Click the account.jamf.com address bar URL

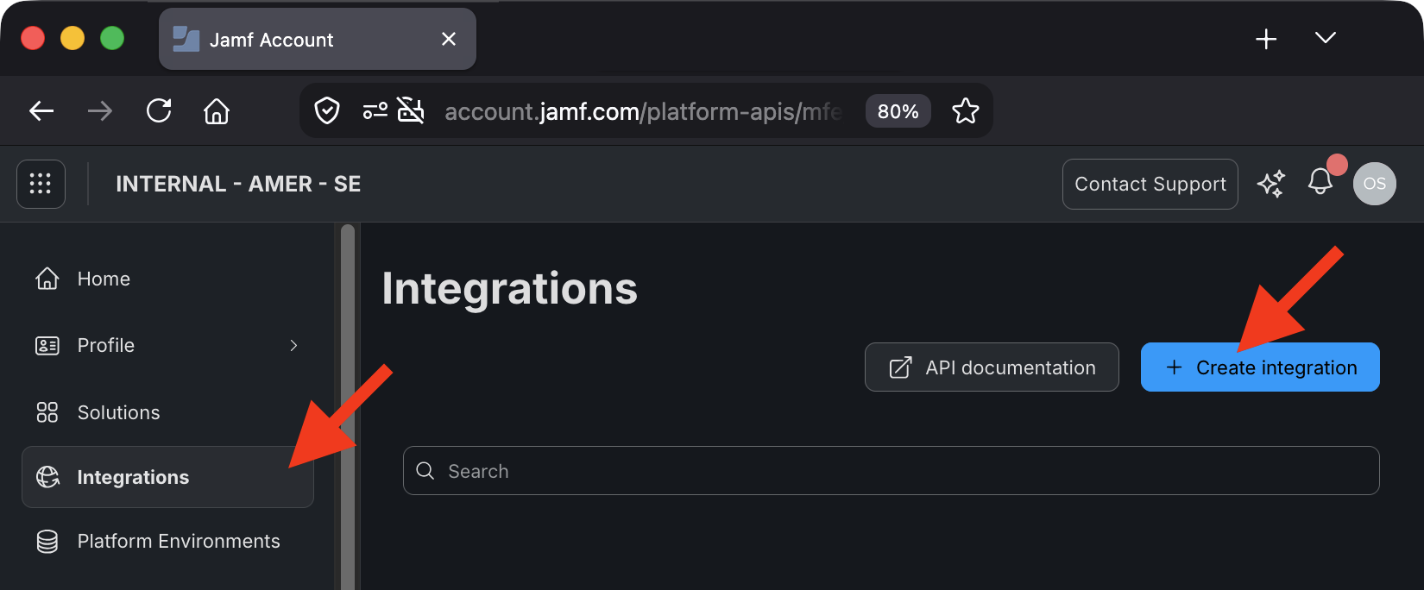642,111
